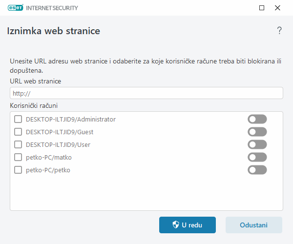
Task: Mark the petko-PC/petko account checkbox
Action: pos(18,170)
